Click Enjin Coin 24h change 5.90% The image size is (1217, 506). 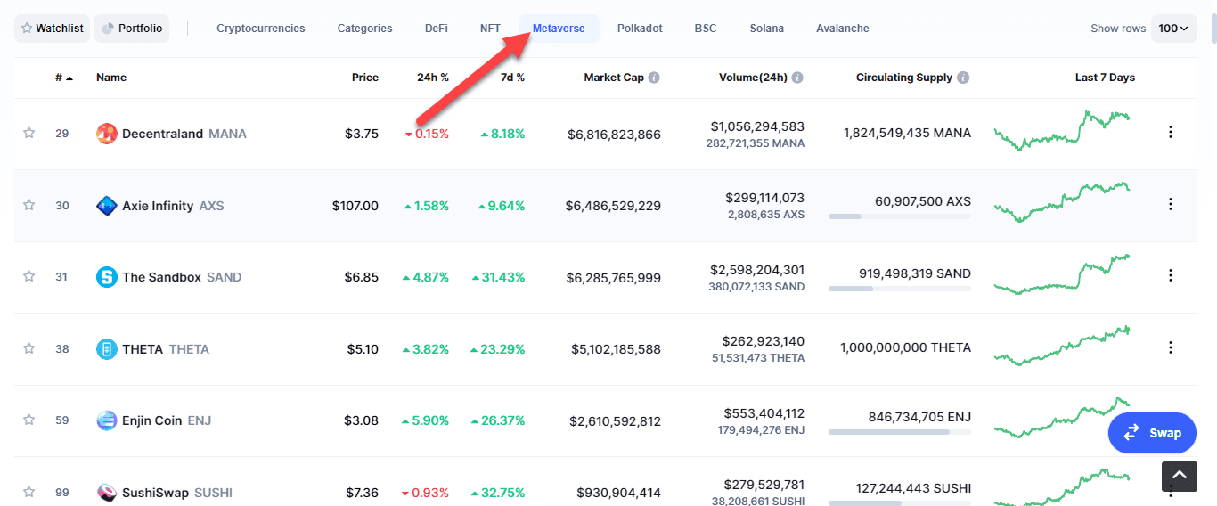click(425, 420)
